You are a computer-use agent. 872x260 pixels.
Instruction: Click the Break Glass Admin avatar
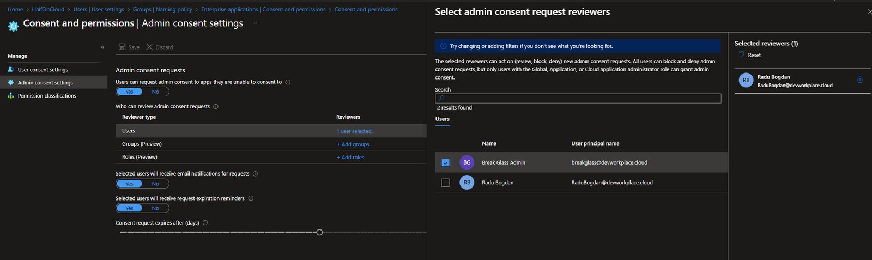pos(467,162)
